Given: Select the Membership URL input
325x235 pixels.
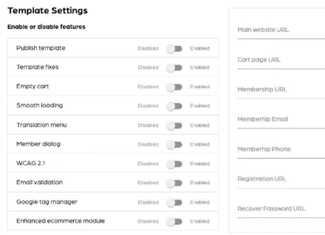Looking at the screenshot, I should [280, 90].
